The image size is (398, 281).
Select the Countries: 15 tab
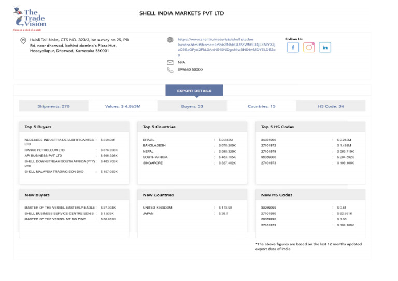click(261, 106)
